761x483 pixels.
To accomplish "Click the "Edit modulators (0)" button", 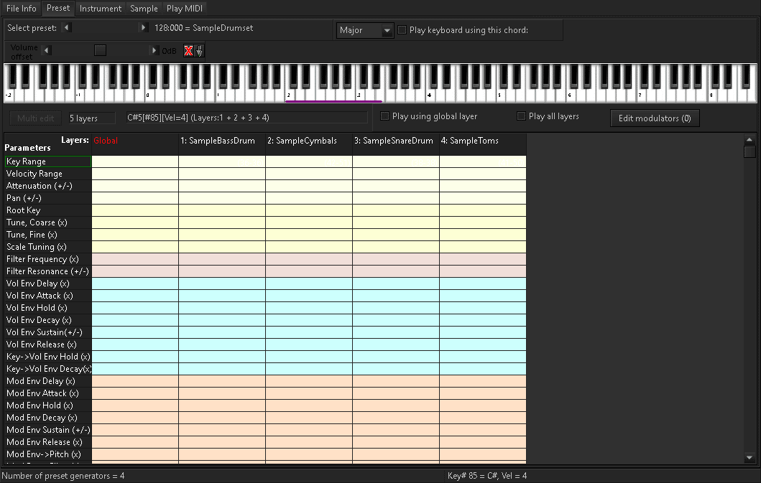I will pyautogui.click(x=655, y=118).
